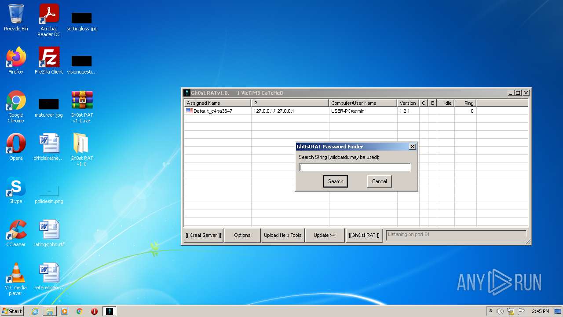Viewport: 563px width, 317px height.
Task: Open the Google Chrome desktop shortcut
Action: click(16, 107)
